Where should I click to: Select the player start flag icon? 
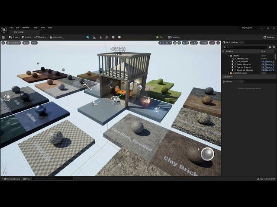[95, 103]
